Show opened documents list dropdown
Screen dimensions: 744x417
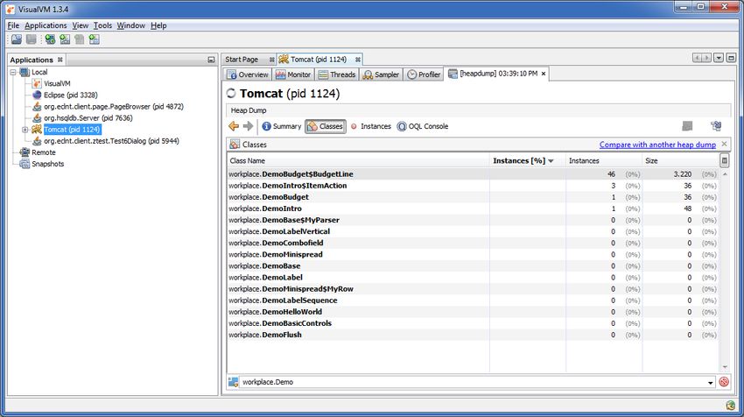point(719,58)
